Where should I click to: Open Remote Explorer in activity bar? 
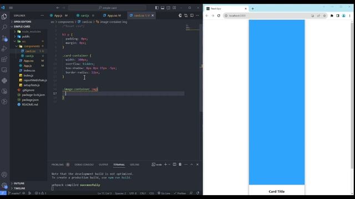tap(4, 70)
